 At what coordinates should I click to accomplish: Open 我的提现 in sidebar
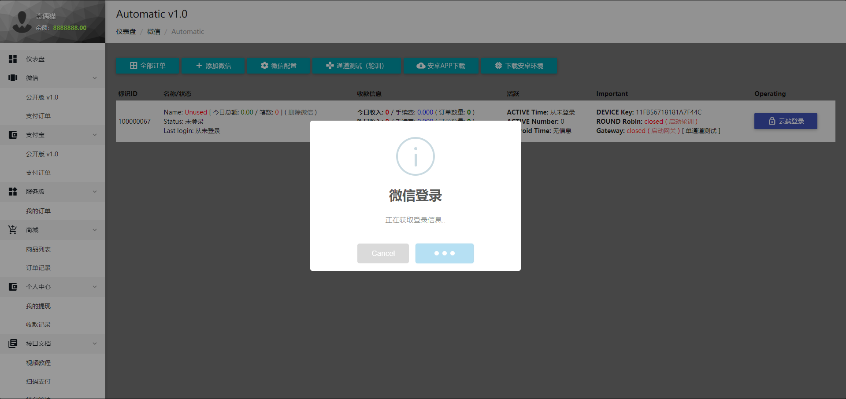pyautogui.click(x=38, y=306)
